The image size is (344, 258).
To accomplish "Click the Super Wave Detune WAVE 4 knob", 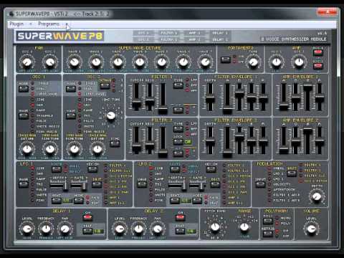I will tap(140, 62).
